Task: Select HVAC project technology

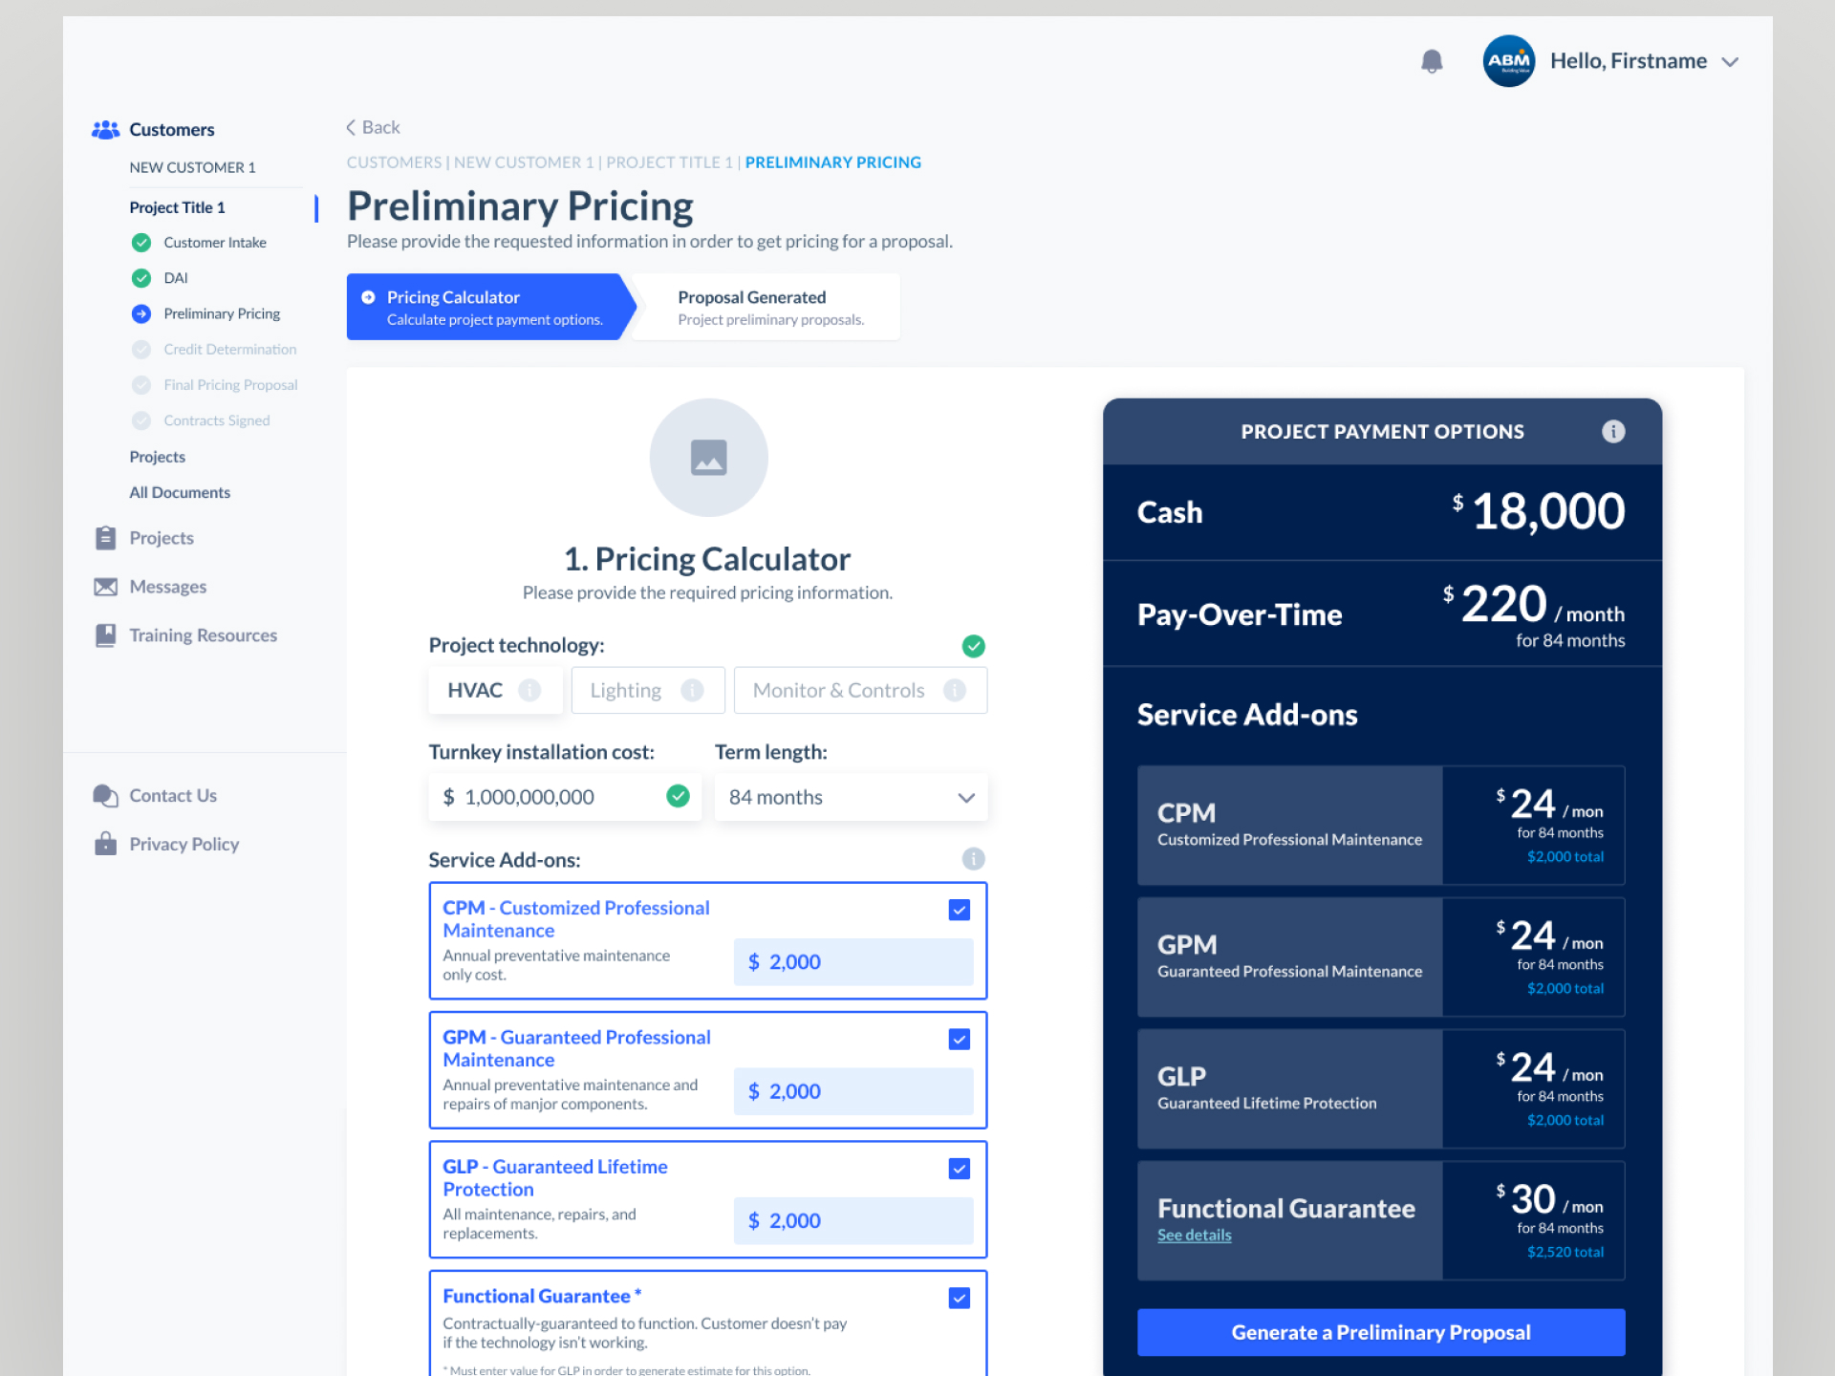Action: click(495, 690)
